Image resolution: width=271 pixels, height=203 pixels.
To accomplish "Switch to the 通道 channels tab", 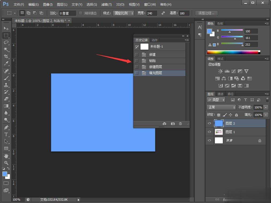I will pyautogui.click(x=220, y=94).
